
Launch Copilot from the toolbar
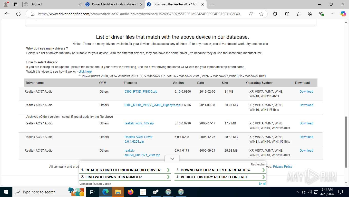pos(343,14)
